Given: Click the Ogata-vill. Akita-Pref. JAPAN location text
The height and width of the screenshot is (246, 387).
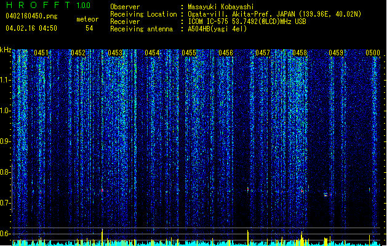Looking at the screenshot, I should click(274, 14).
